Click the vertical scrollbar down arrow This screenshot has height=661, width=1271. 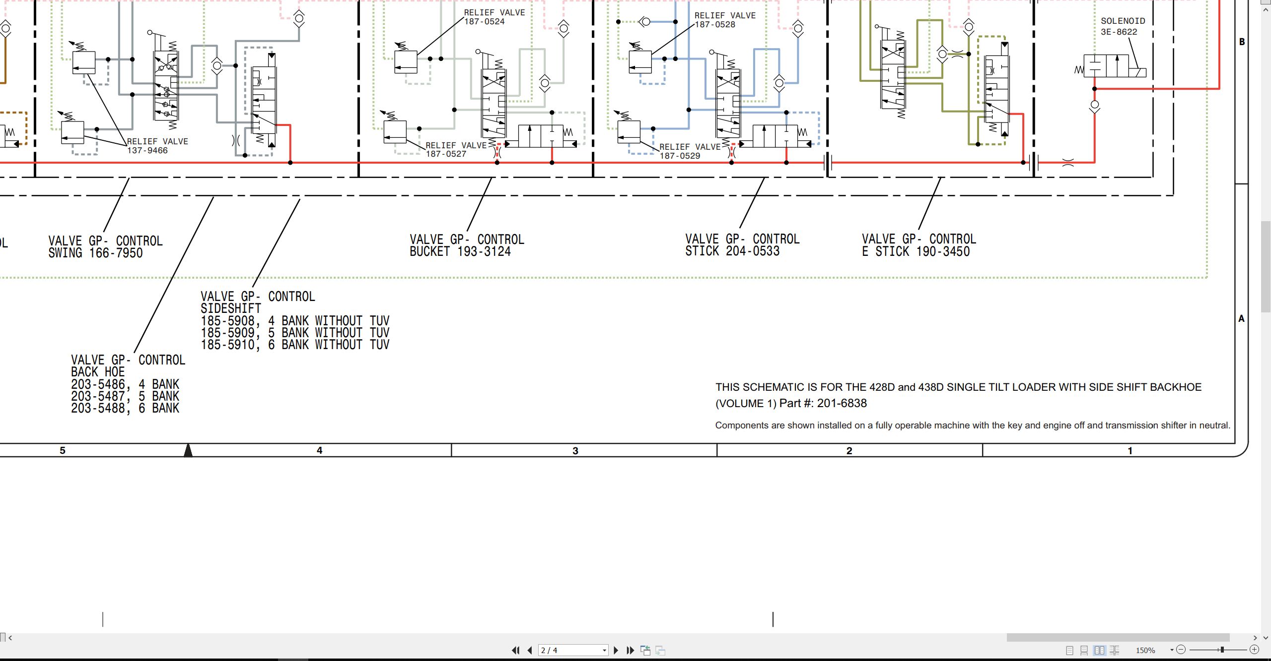click(1266, 637)
